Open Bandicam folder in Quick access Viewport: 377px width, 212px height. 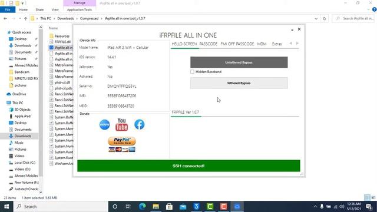pos(22,72)
